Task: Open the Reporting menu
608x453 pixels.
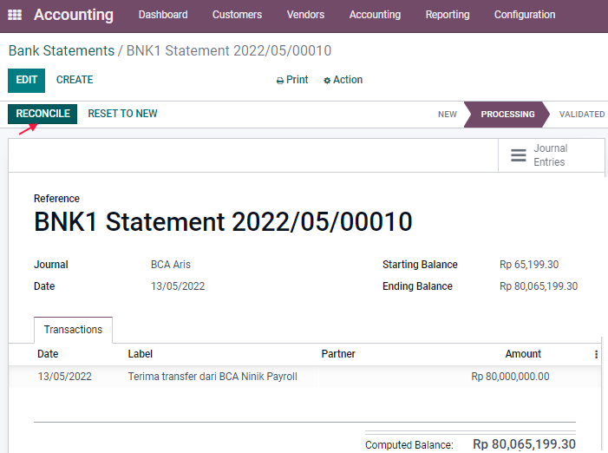Action: tap(448, 15)
